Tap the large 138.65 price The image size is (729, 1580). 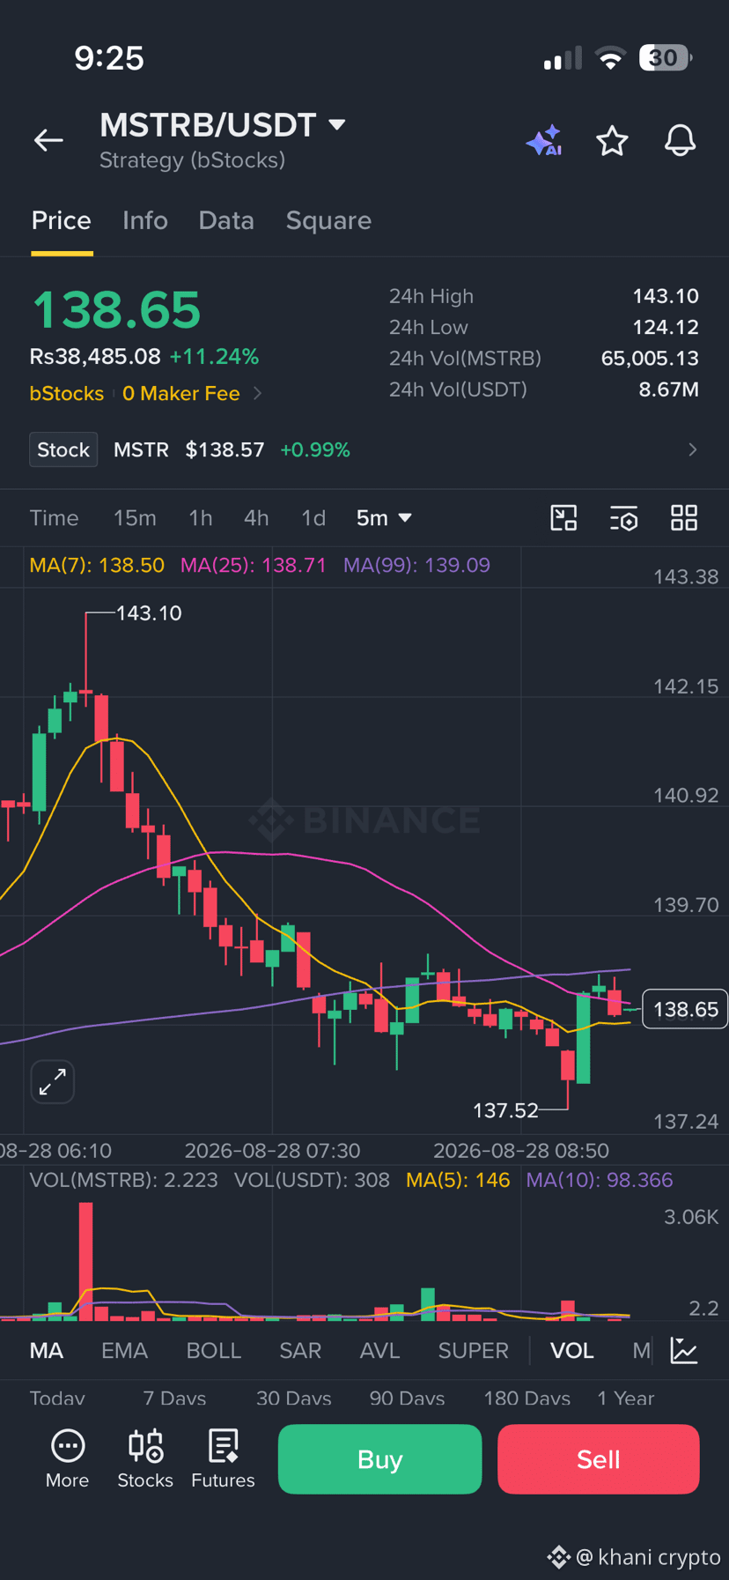point(117,309)
